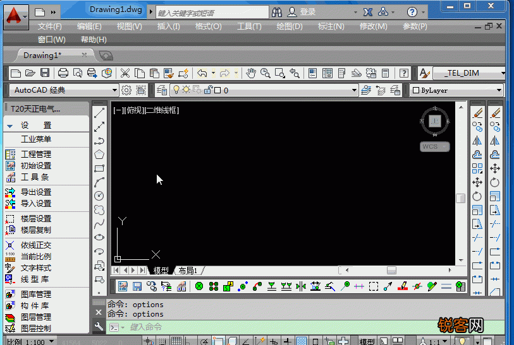The height and width of the screenshot is (345, 514).
Task: Click the New drawing icon in standard toolbar
Action: coord(16,73)
